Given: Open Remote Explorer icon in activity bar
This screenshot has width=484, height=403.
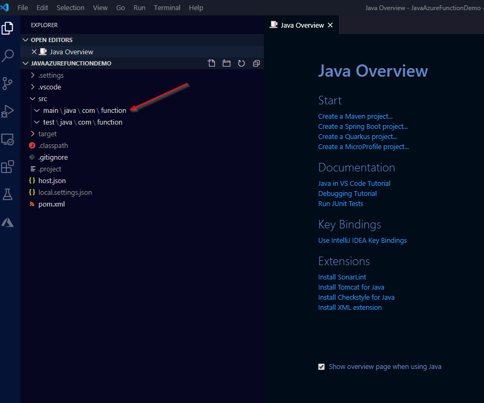Looking at the screenshot, I should tap(7, 139).
